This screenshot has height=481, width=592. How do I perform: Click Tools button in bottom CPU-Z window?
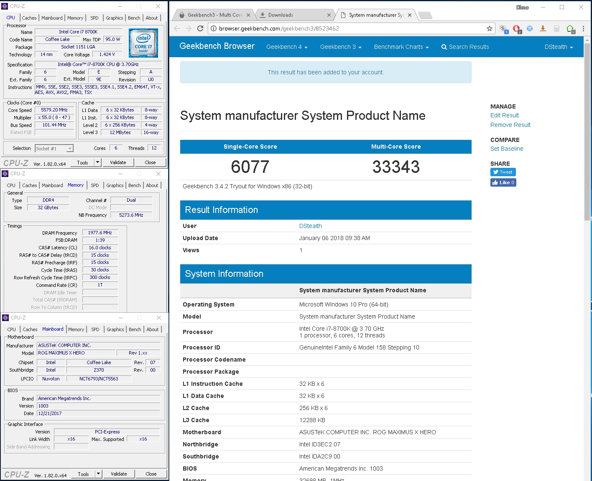pyautogui.click(x=84, y=474)
